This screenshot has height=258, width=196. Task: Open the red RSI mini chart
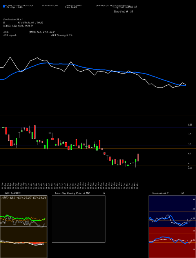pyautogui.click(x=172, y=242)
